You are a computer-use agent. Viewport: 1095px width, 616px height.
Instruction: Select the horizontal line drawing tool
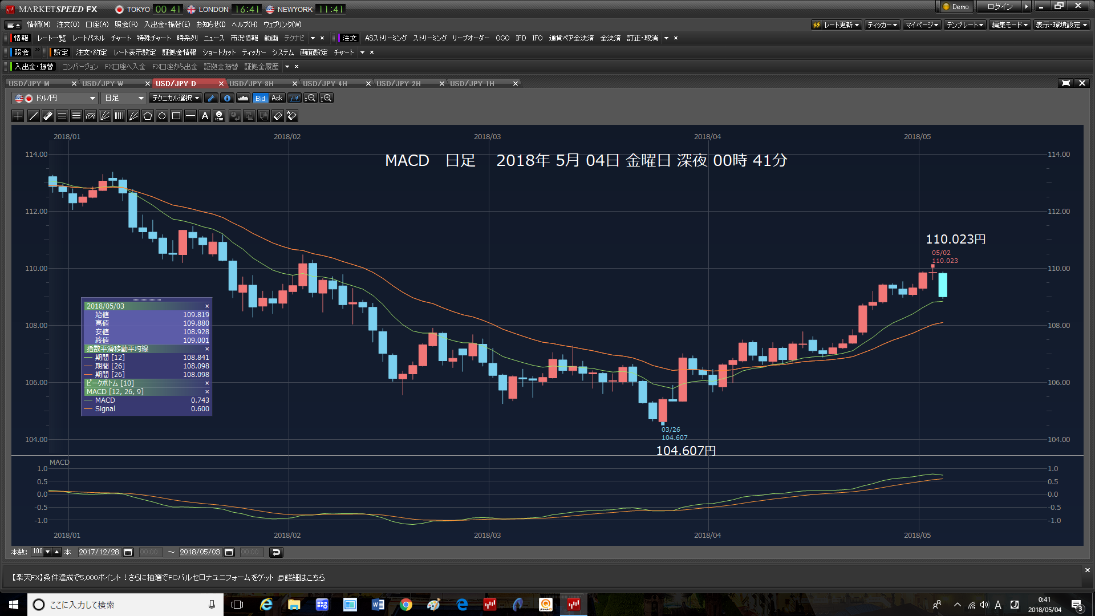(x=190, y=116)
